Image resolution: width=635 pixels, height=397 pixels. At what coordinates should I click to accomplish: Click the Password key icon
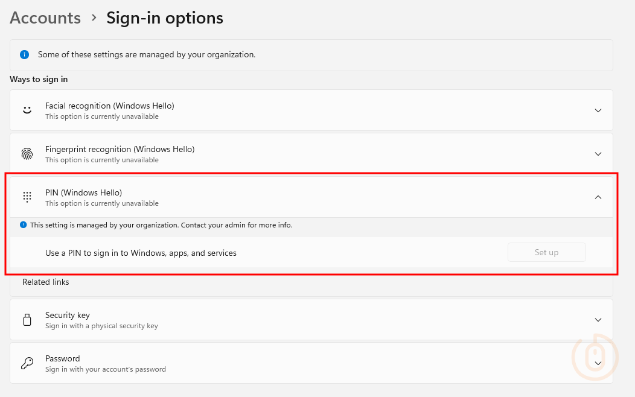point(27,363)
